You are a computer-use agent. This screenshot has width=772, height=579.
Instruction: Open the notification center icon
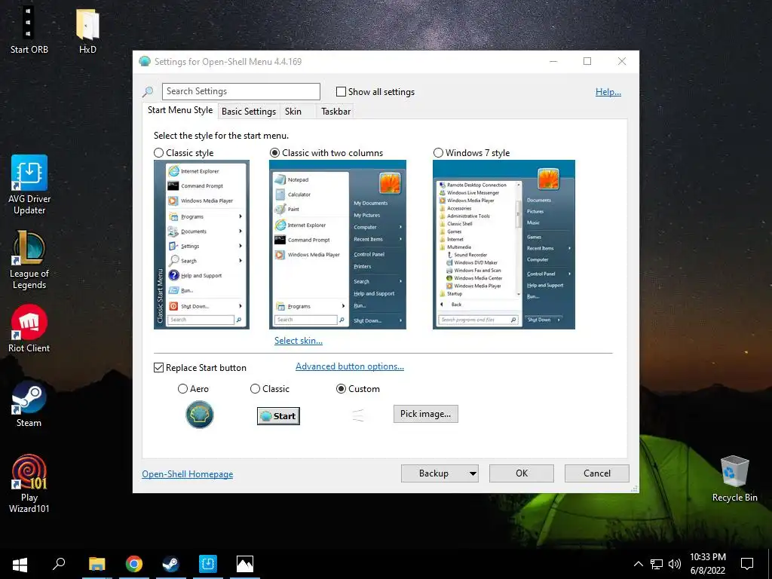[x=747, y=564]
